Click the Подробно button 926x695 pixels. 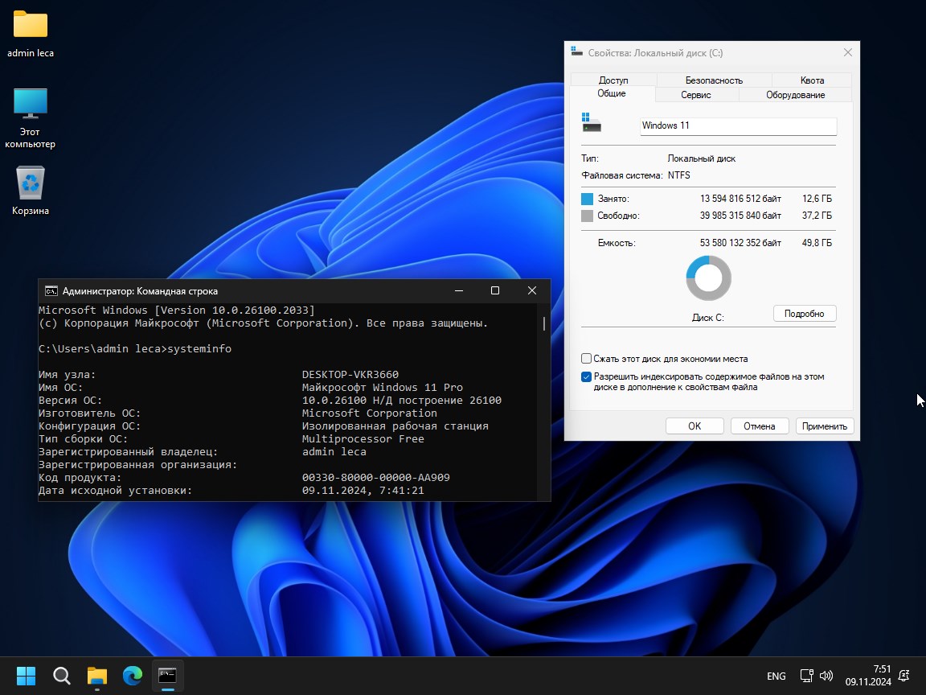[x=805, y=313]
